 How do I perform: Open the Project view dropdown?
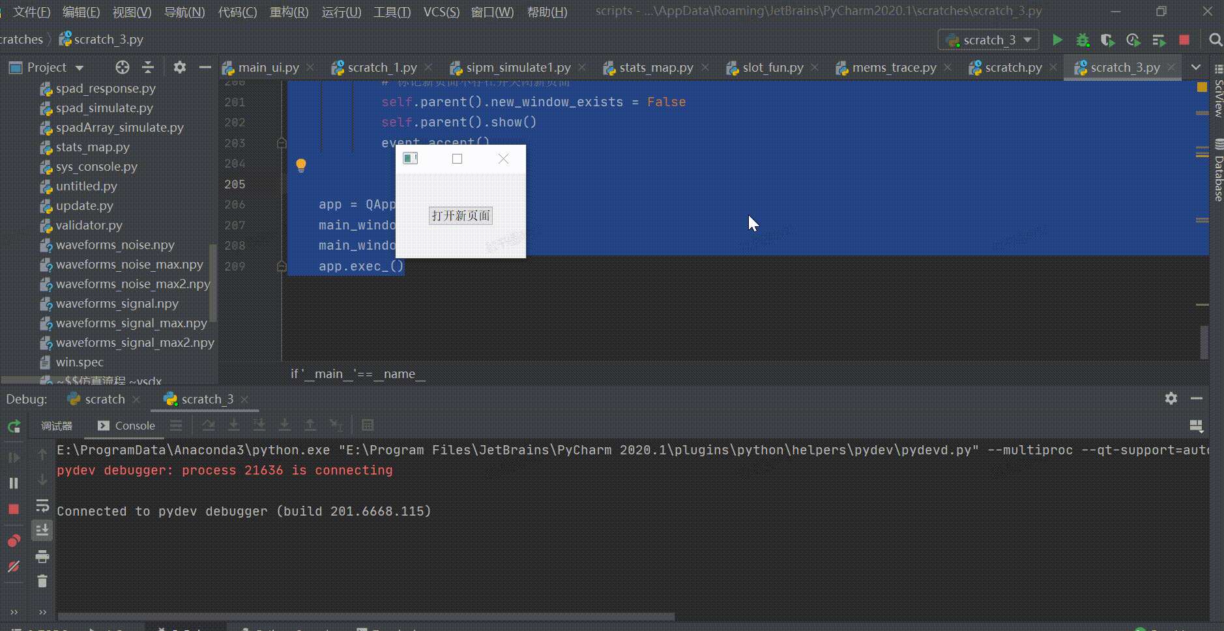[x=80, y=67]
